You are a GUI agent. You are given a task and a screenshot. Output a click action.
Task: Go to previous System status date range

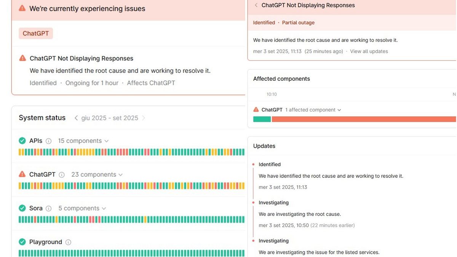coord(76,118)
